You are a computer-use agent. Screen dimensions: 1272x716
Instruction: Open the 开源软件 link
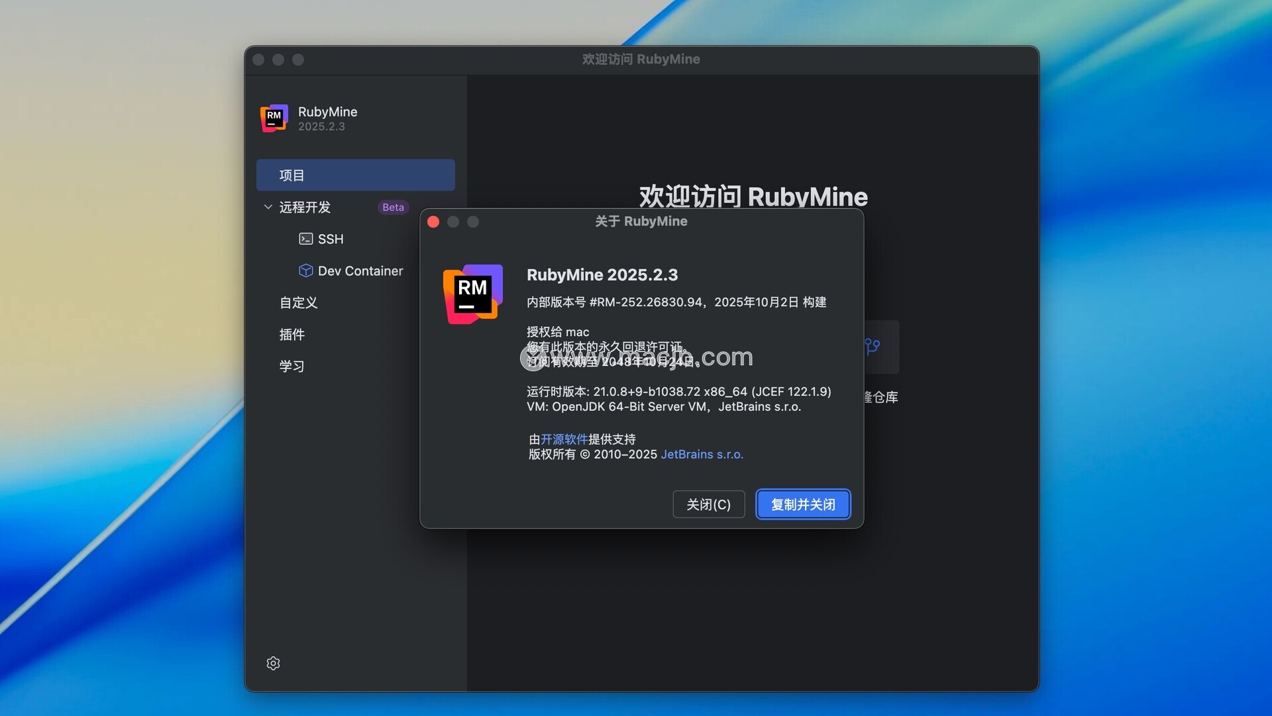pyautogui.click(x=564, y=439)
